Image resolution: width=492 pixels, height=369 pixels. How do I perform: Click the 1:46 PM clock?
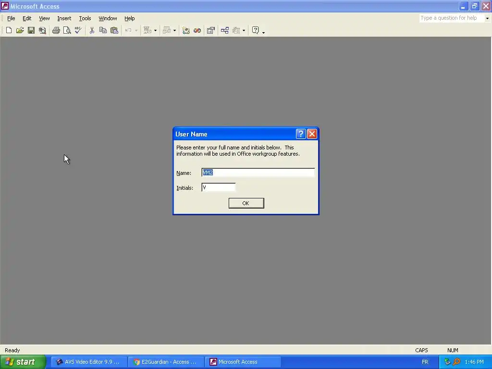(474, 362)
